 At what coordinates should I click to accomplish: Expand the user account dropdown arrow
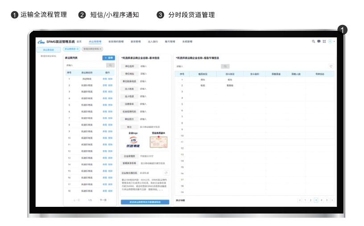(334, 41)
